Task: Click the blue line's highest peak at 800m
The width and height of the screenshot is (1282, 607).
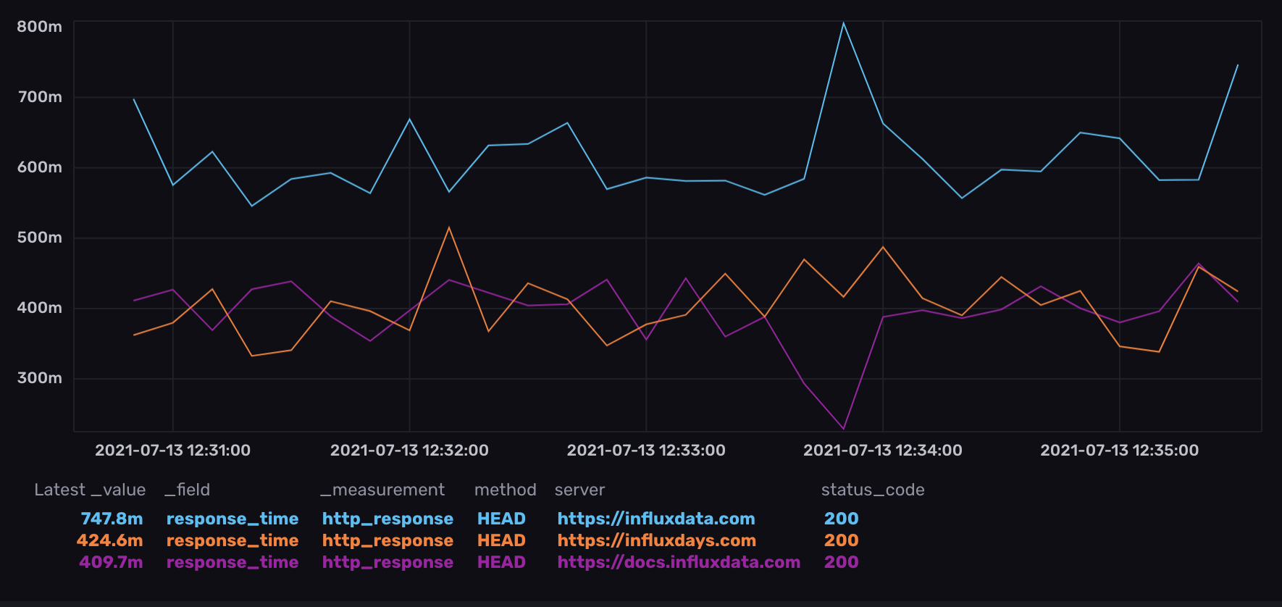Action: (x=843, y=23)
